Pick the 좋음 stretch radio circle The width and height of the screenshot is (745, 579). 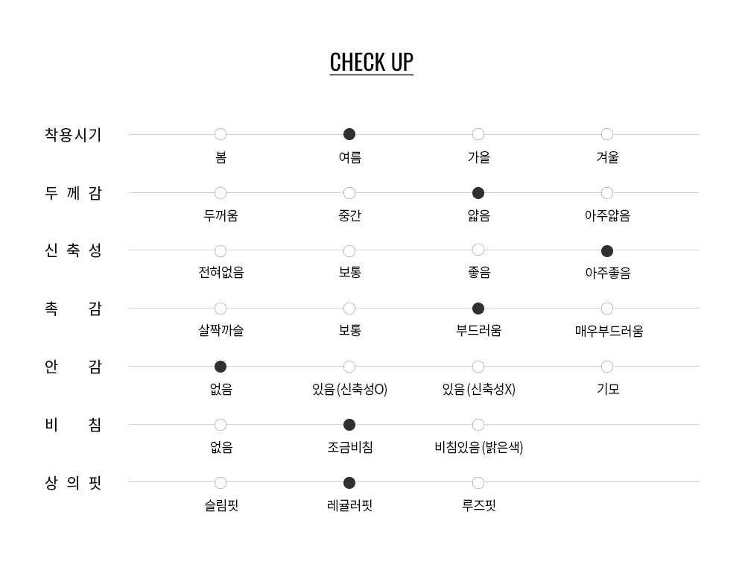point(478,250)
